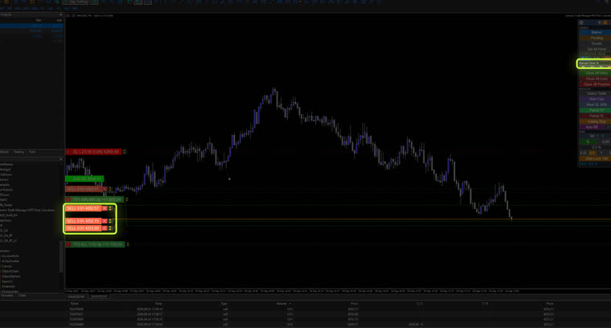Open the Ticks tab in Market Watch
Viewport: 611px width, 328px height.
[32, 152]
